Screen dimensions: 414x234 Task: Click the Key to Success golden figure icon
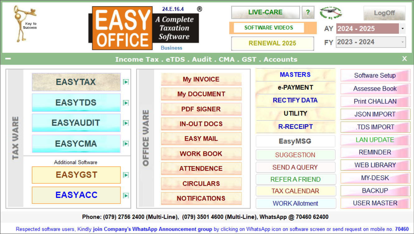click(x=25, y=24)
